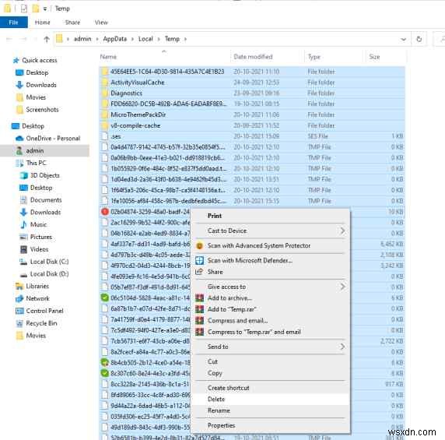Click Scan with Advanced System Protector icon

point(199,246)
